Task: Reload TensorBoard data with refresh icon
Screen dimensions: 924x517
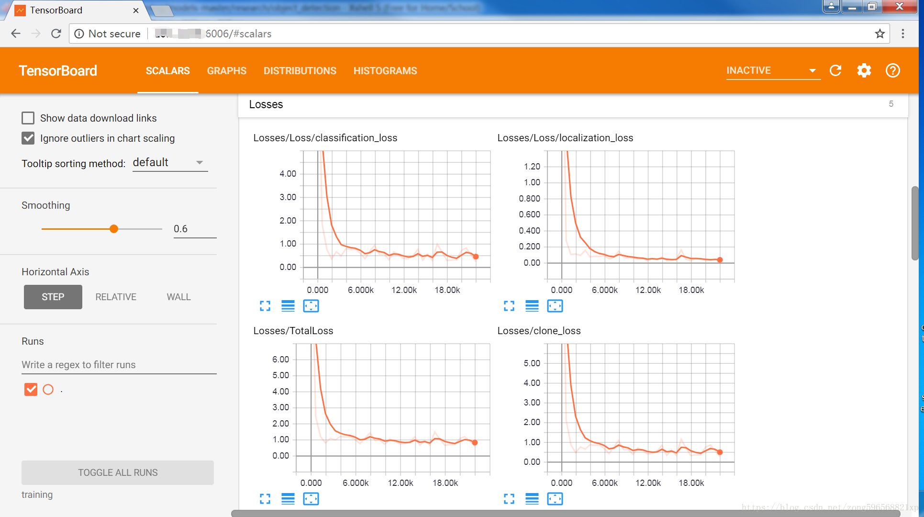Action: pos(835,70)
